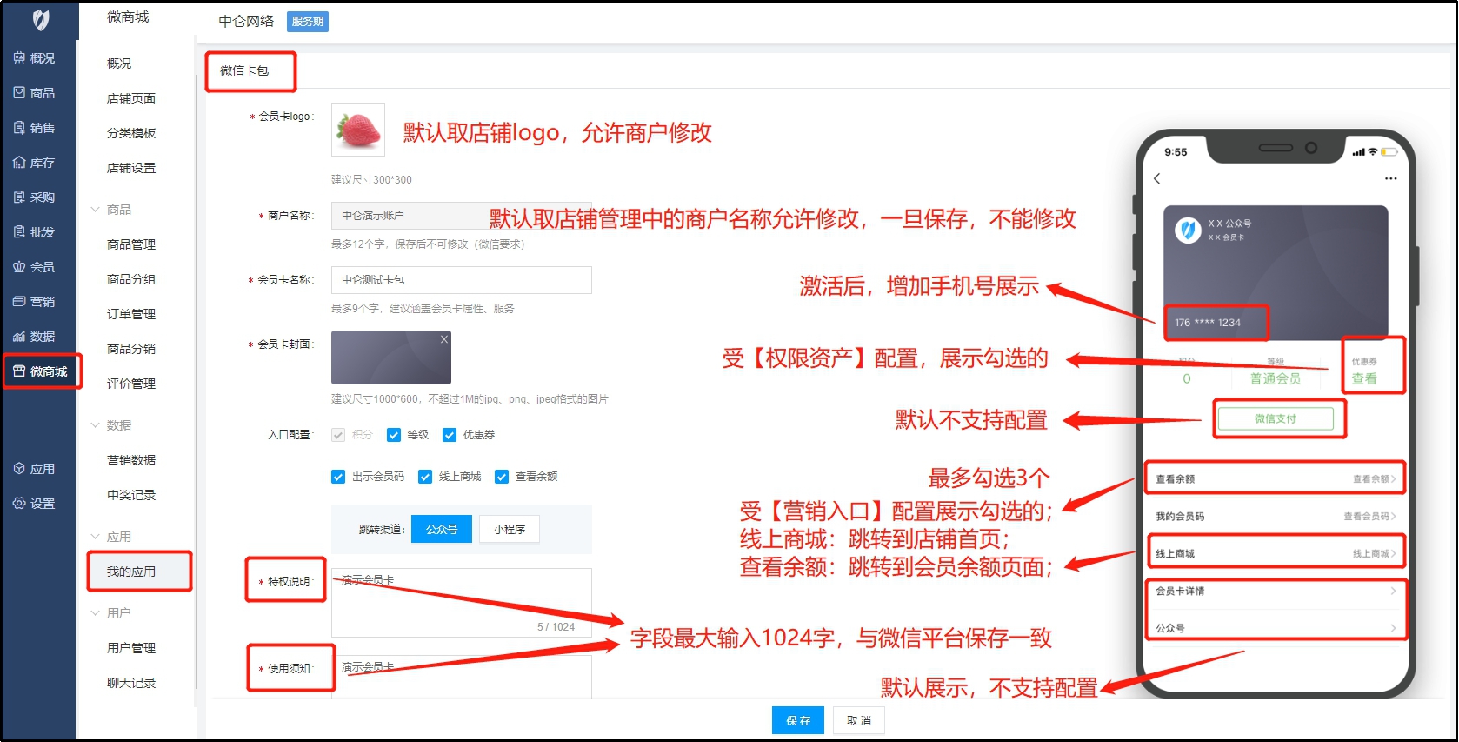Click the 会员卡名称 input field
The image size is (1459, 742).
tap(461, 280)
